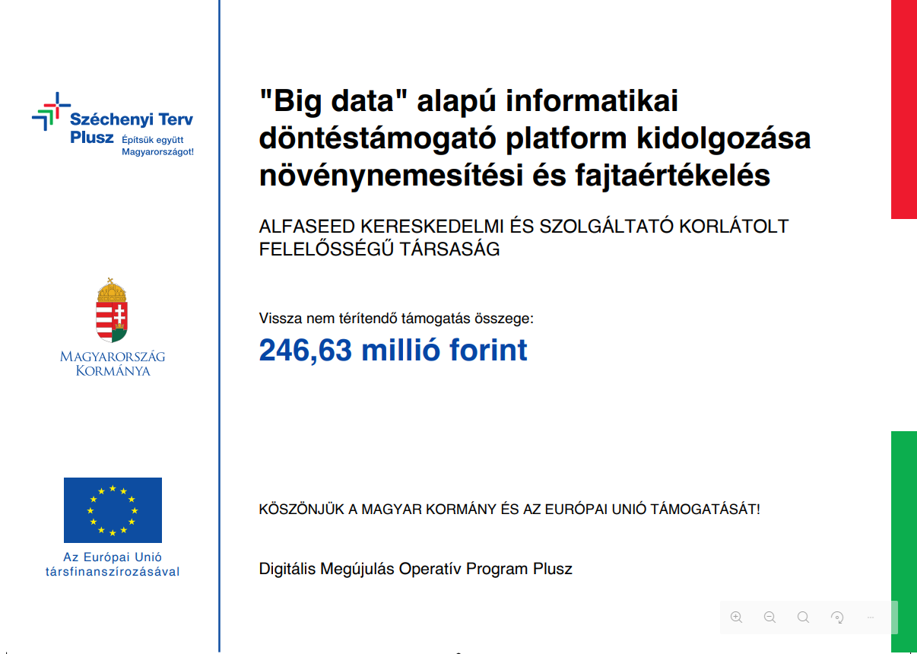Expand additional toolbar actions via ellipsis
The height and width of the screenshot is (654, 917).
[x=870, y=617]
